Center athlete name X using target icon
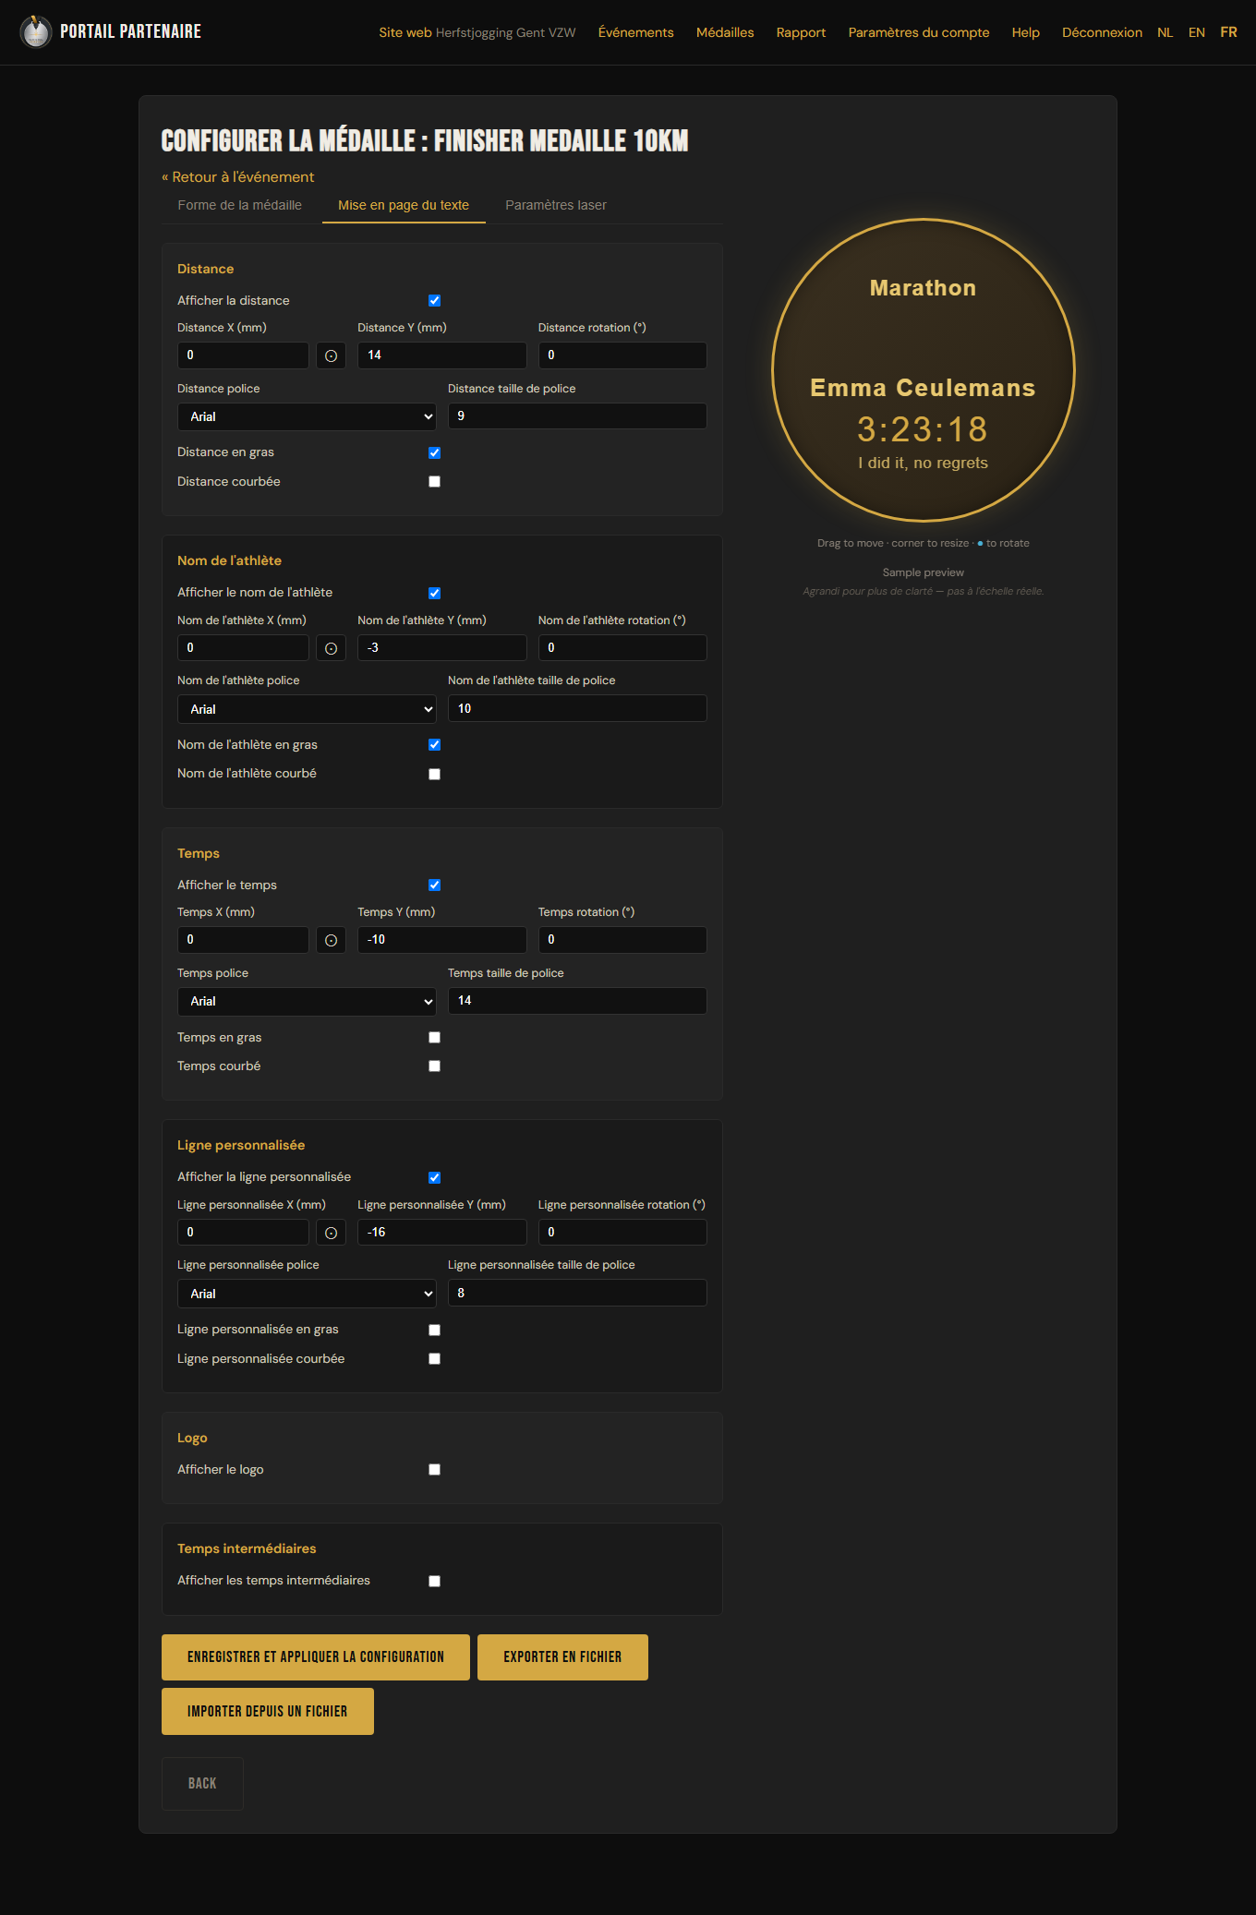Viewport: 1256px width, 1915px height. point(331,648)
